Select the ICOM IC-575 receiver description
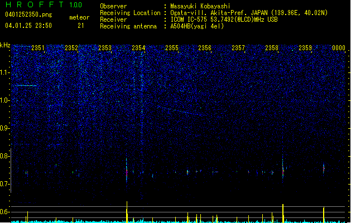The height and width of the screenshot is (223, 351). coord(224,20)
